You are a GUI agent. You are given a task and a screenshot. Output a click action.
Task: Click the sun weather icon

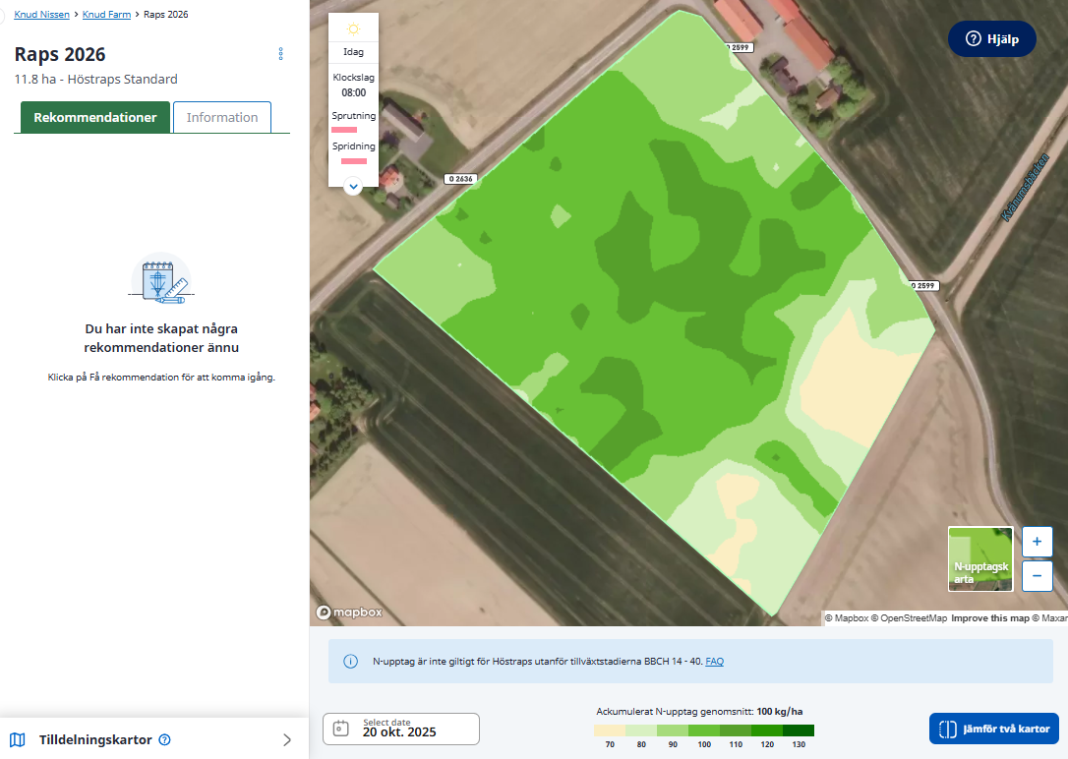coord(353,29)
